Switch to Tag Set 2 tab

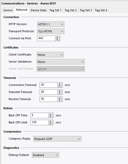pos(70,10)
